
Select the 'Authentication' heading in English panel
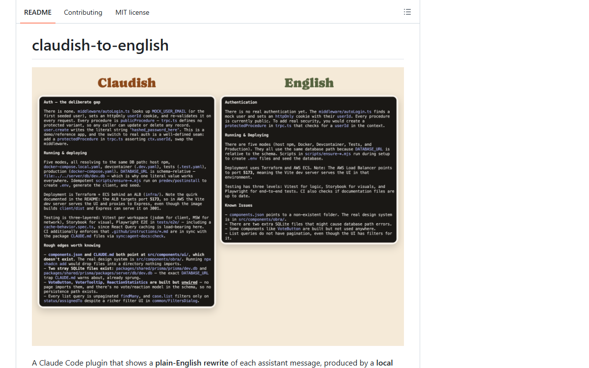tap(241, 102)
